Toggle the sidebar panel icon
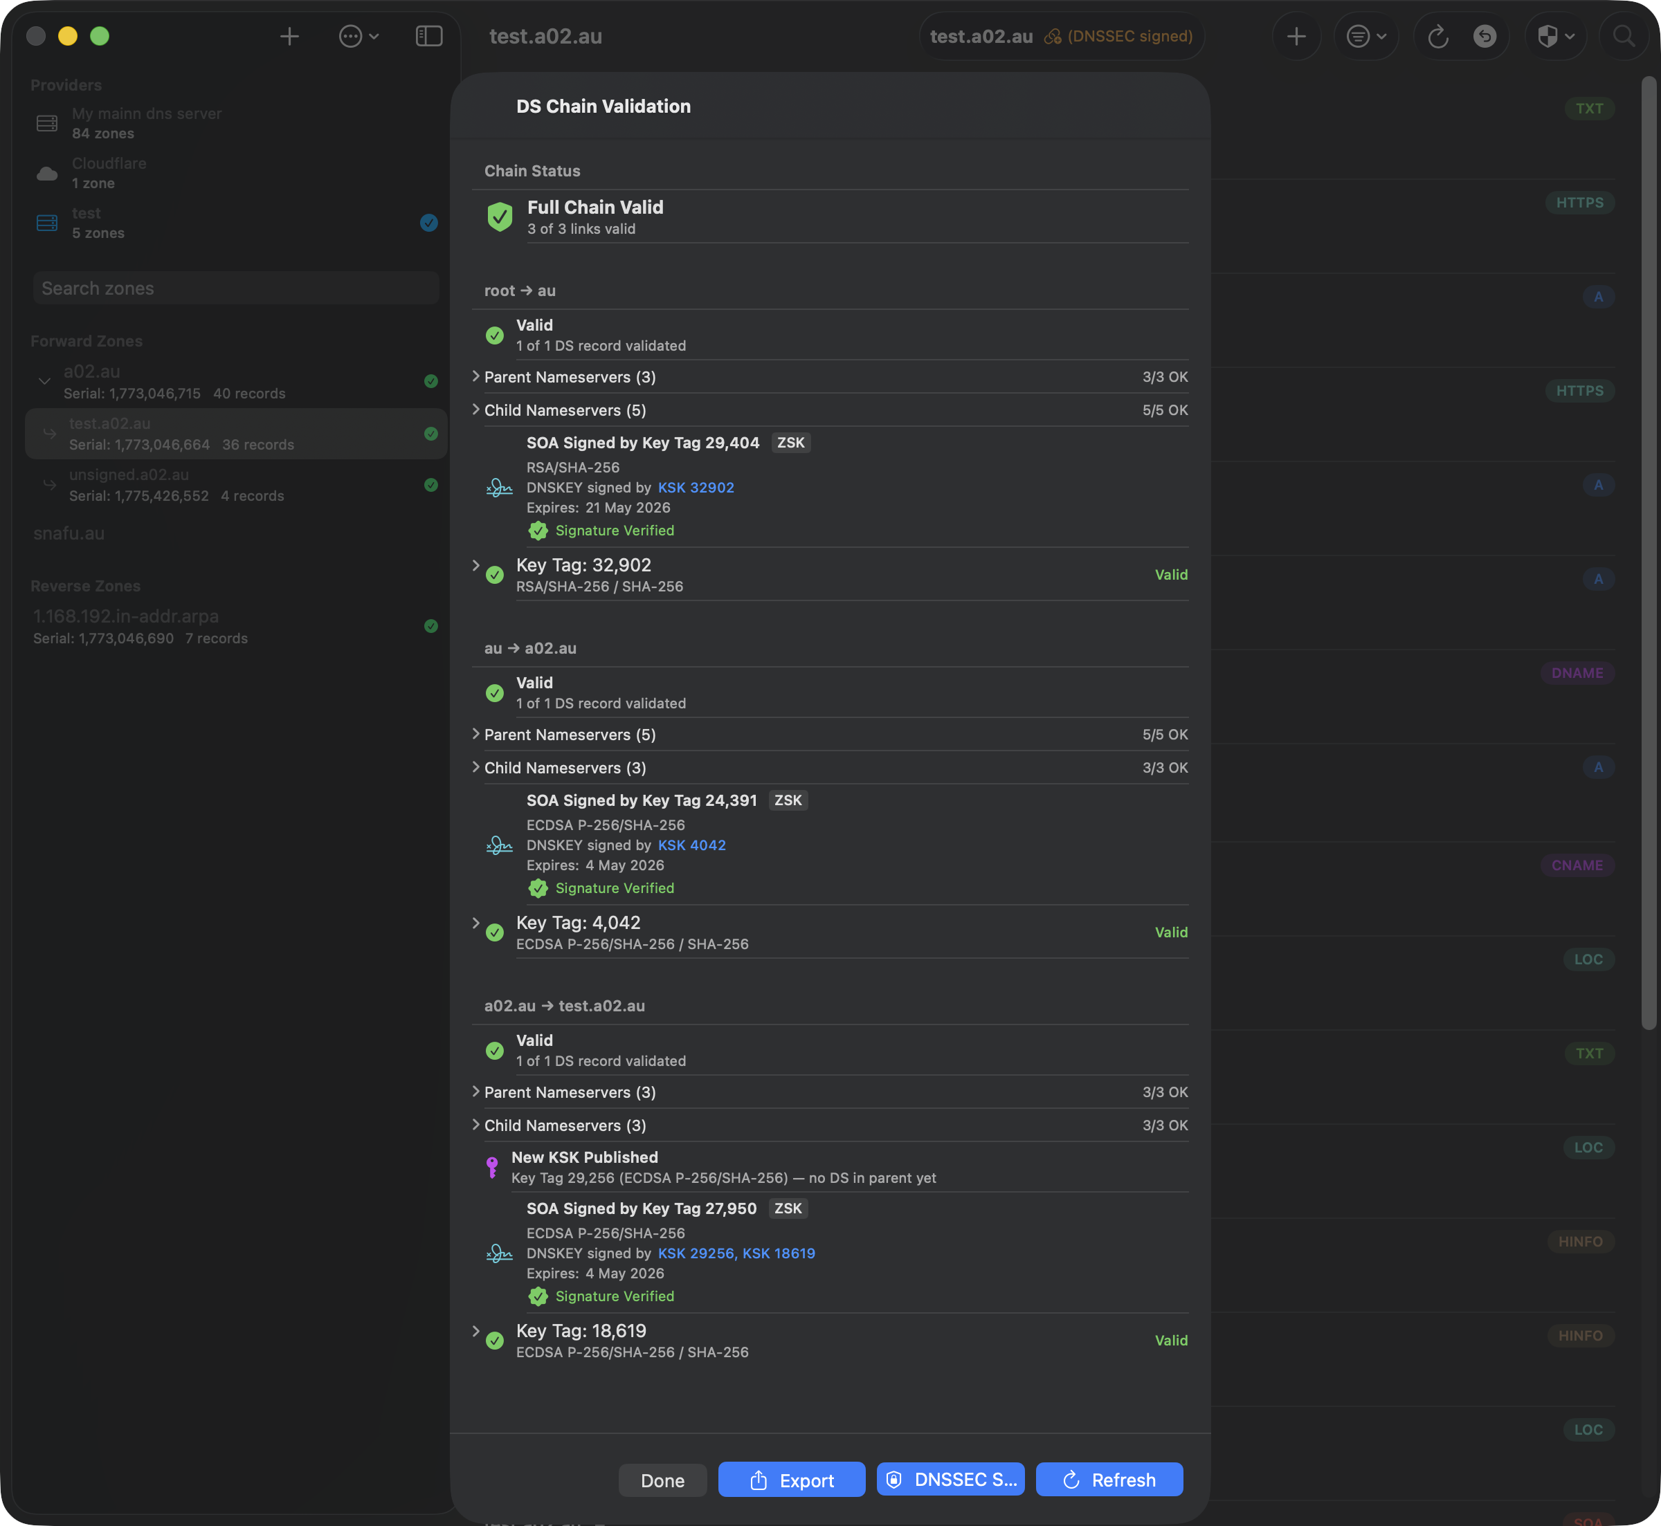Screen dimensions: 1661x1526 point(428,37)
